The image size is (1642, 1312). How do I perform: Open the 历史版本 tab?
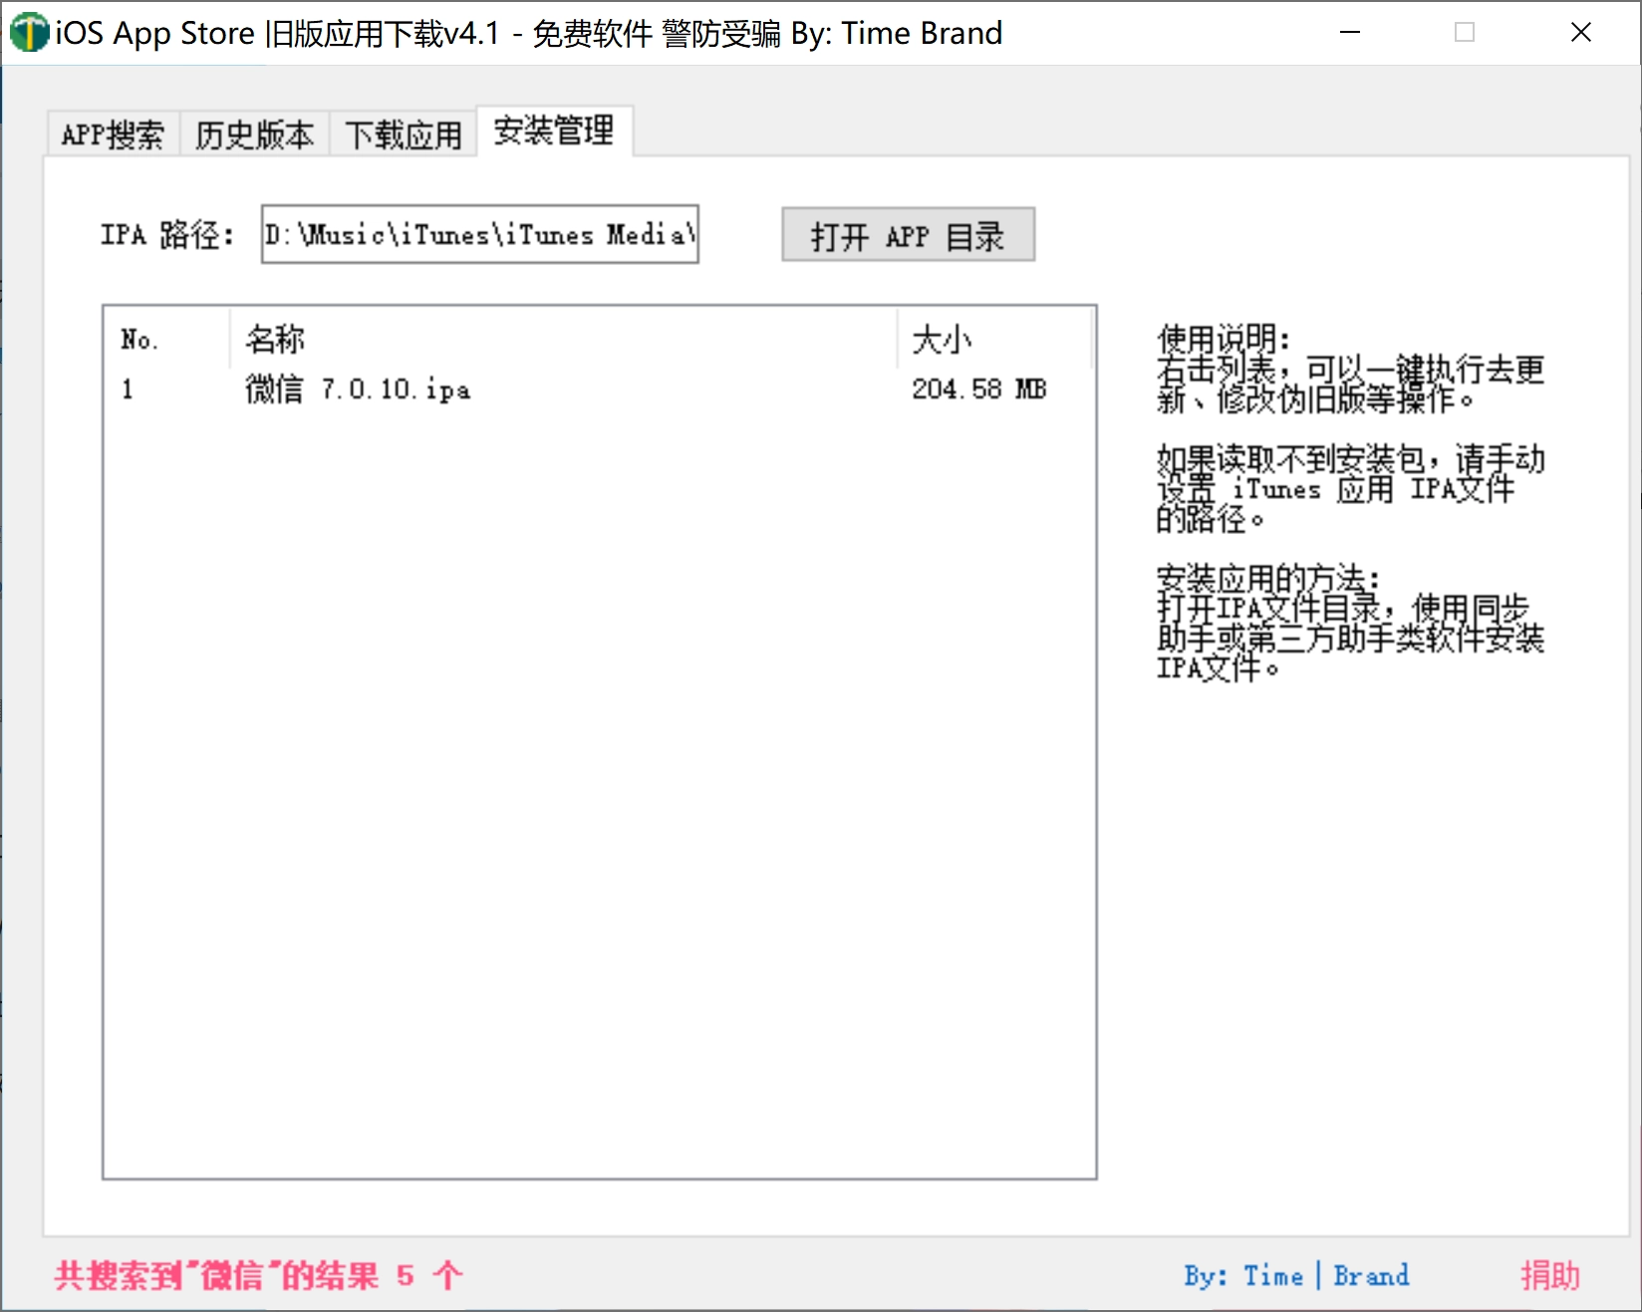255,134
